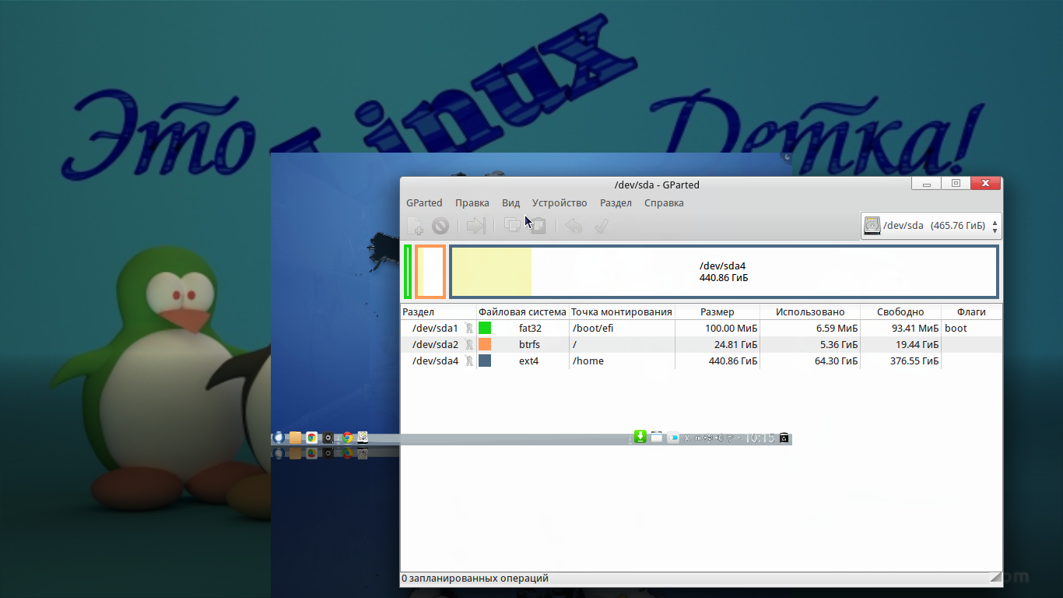Click the window-shaped tray icon
Image resolution: width=1063 pixels, height=598 pixels.
click(657, 438)
